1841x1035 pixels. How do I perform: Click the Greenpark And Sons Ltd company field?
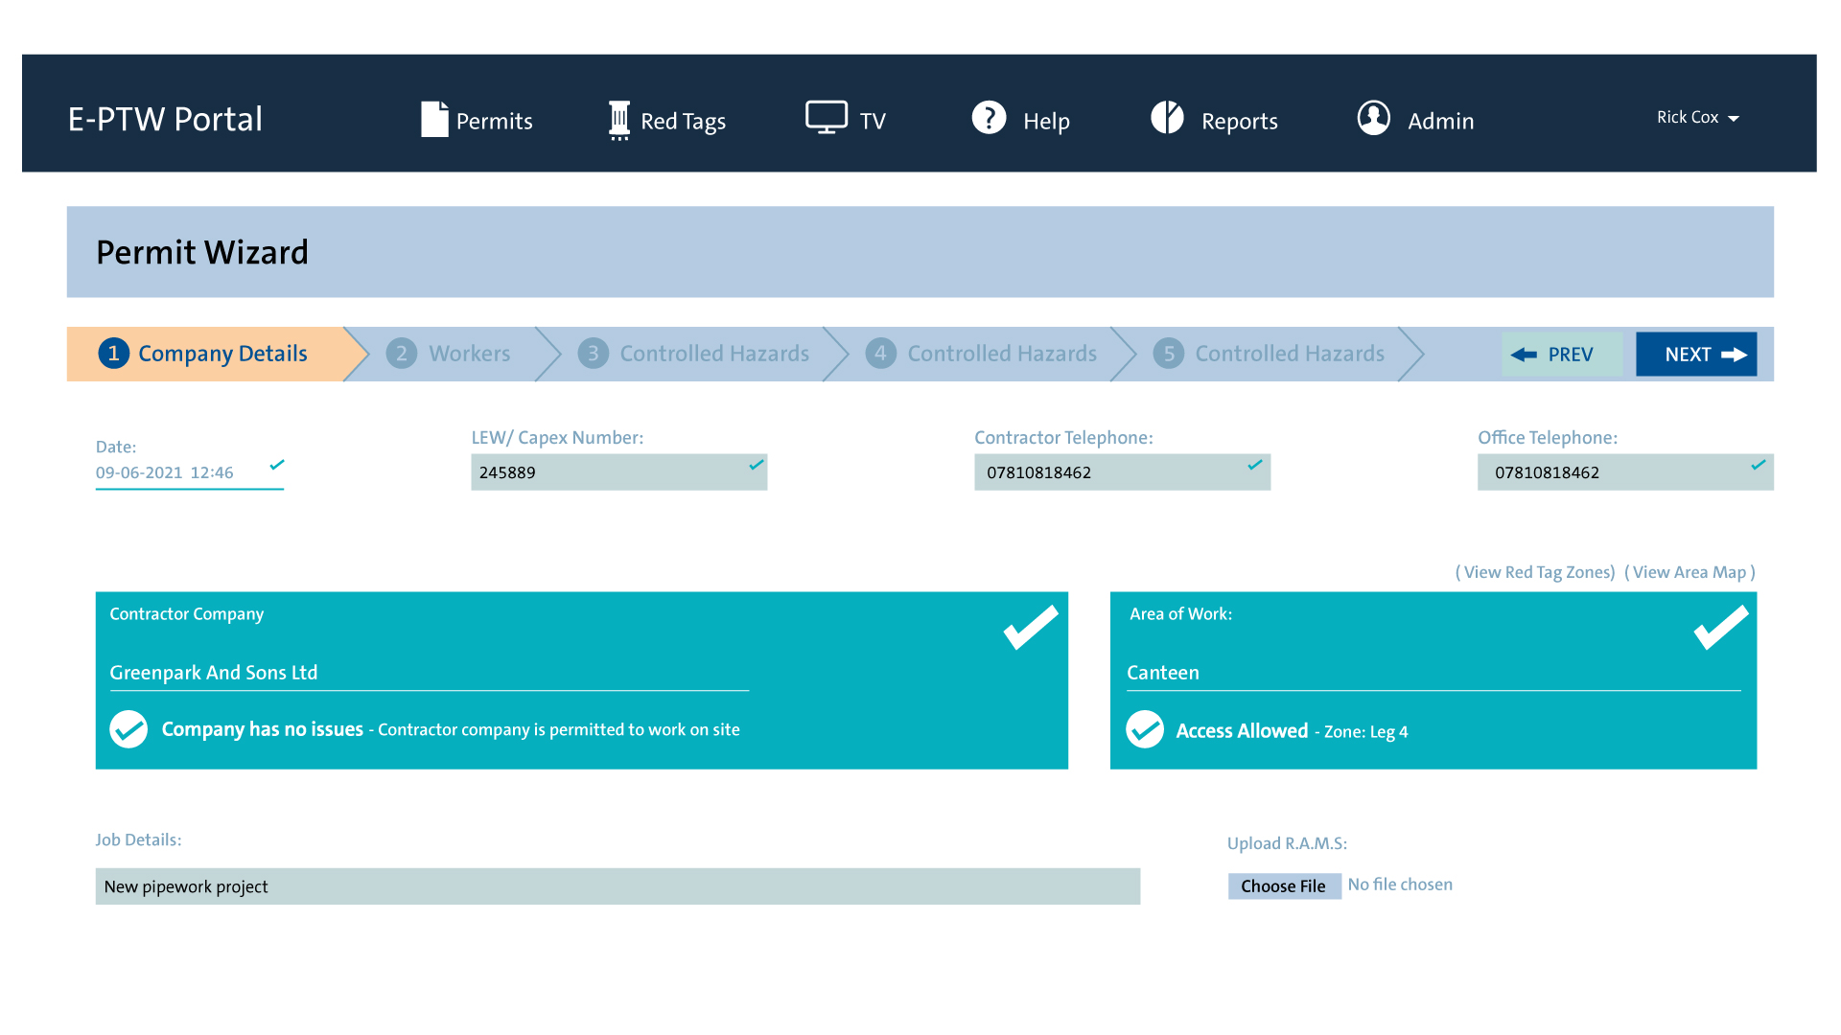(429, 673)
